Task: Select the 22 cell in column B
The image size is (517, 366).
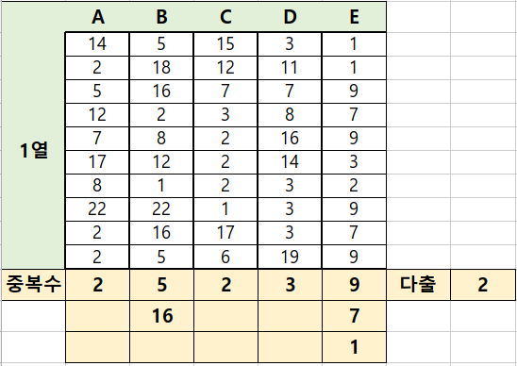Action: 161,209
